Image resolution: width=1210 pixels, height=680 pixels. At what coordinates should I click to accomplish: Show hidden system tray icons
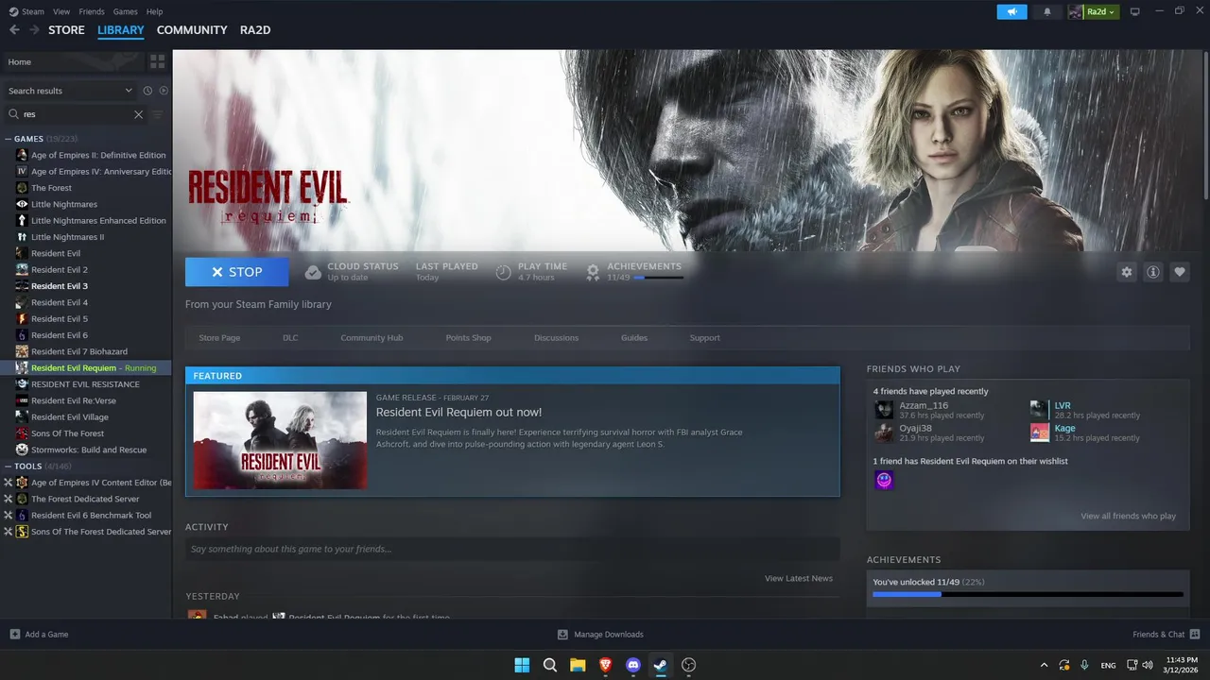[x=1044, y=665]
